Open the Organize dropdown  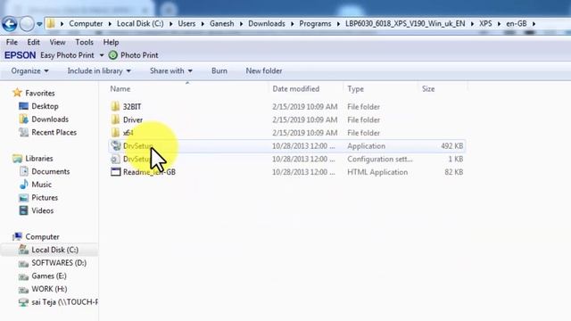tap(29, 71)
